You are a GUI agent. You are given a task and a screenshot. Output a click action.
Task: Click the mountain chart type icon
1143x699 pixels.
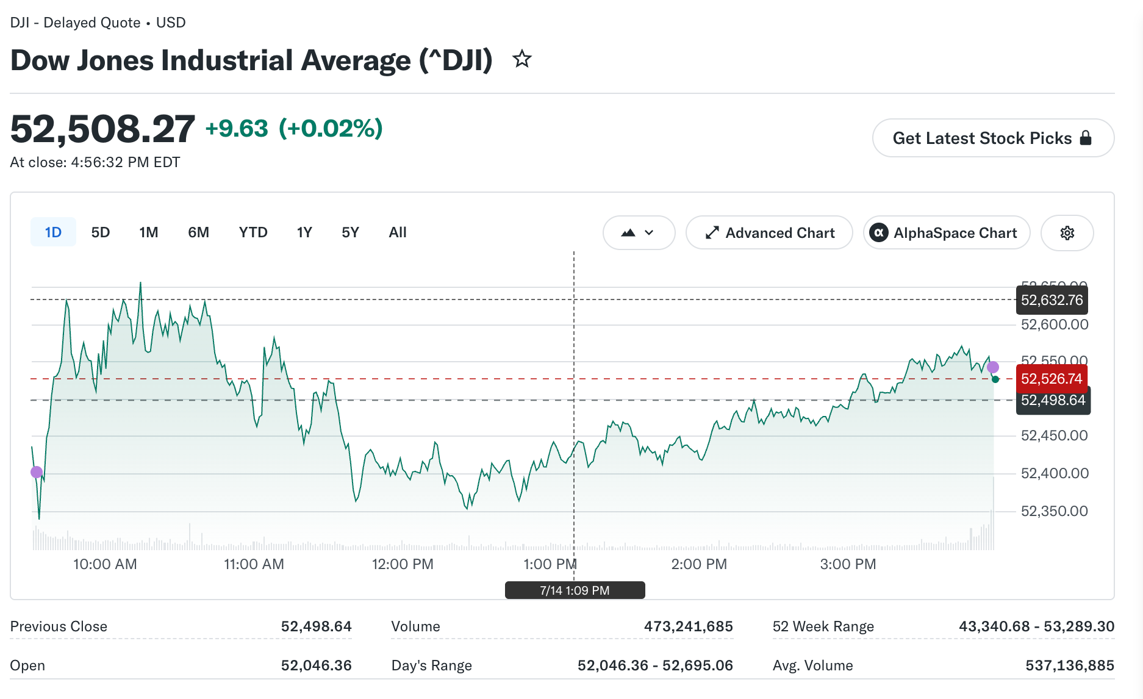(628, 233)
